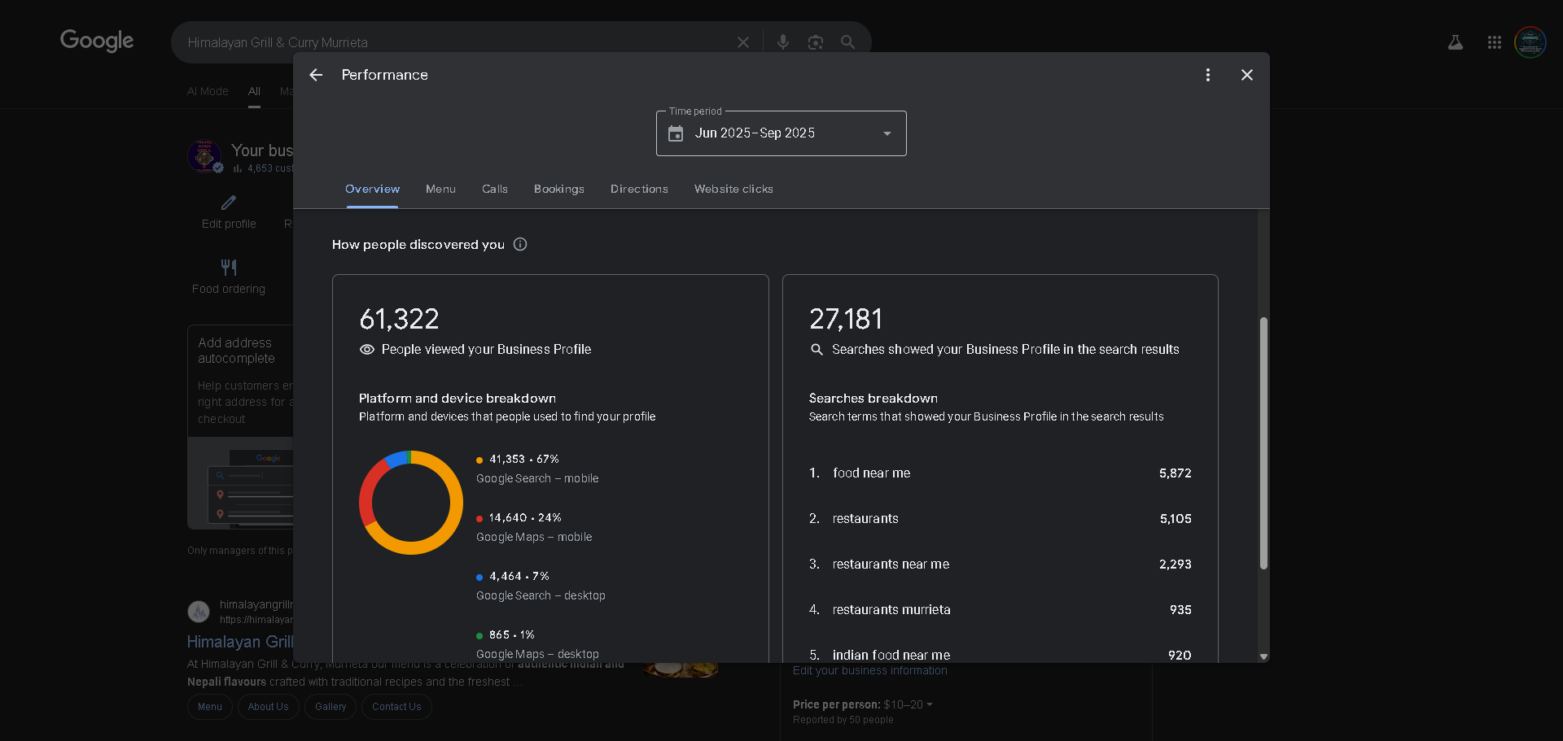Open the Jun 2025–Sep 2025 time period selector

pyautogui.click(x=781, y=133)
